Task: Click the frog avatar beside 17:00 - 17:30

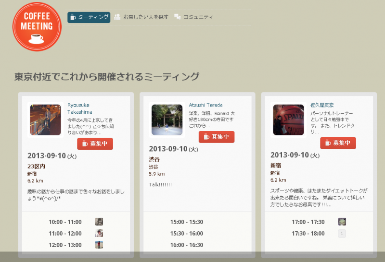Action: point(342,222)
